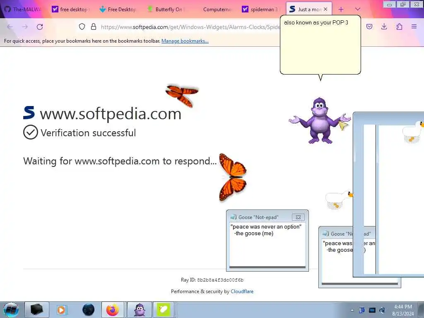Open the shield tracking protection icon
424x318 pixels.
pos(82,26)
